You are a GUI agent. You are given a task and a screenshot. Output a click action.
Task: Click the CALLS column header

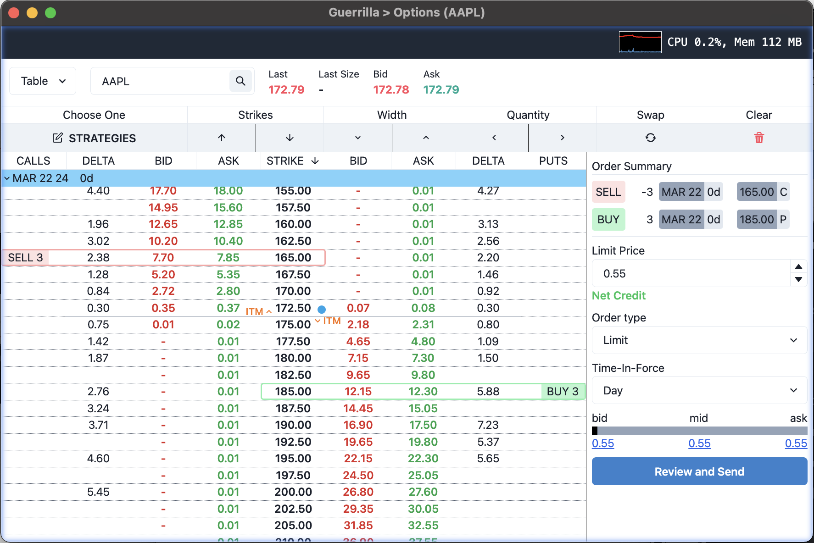point(33,161)
